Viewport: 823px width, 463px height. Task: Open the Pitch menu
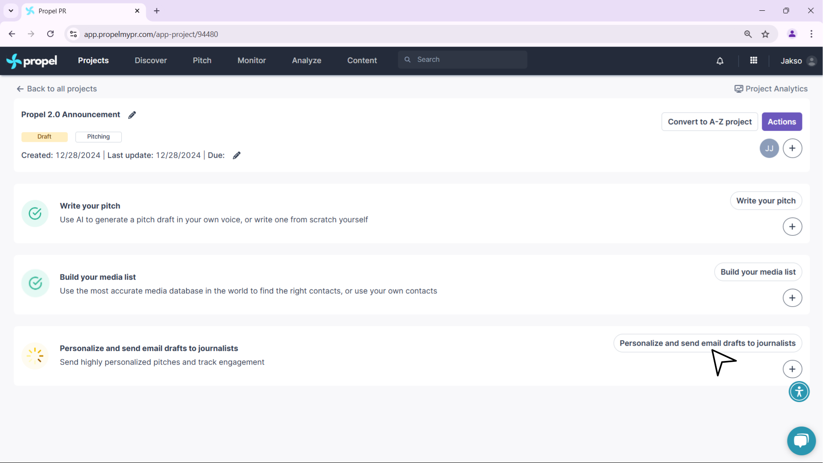click(202, 60)
